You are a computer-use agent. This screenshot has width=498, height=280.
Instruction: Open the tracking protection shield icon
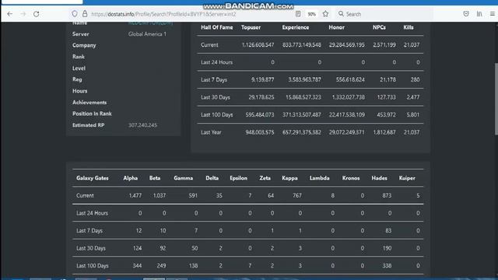click(75, 14)
